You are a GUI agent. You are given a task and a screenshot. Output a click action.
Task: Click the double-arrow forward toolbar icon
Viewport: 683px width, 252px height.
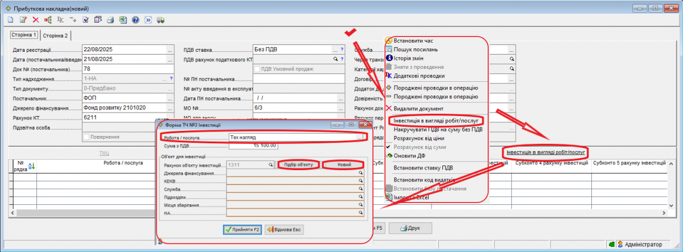click(148, 20)
